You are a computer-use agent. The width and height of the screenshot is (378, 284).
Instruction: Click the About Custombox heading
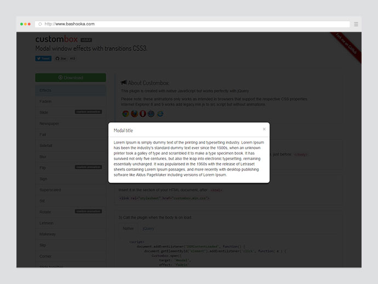point(148,83)
